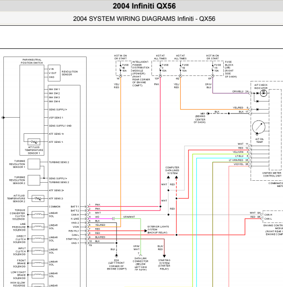
Task: Click the 'REVOLUTION SENSOR' label beside V IN
Action: tap(70, 73)
